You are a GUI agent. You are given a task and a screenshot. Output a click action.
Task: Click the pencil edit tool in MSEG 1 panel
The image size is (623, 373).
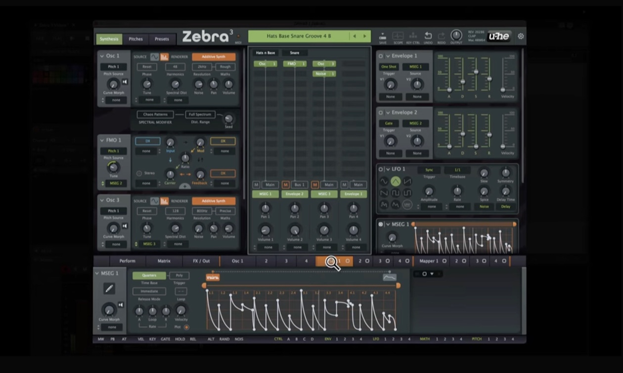pos(109,289)
